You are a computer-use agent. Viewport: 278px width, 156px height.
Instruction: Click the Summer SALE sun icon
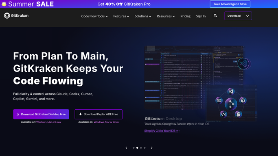coord(4,4)
